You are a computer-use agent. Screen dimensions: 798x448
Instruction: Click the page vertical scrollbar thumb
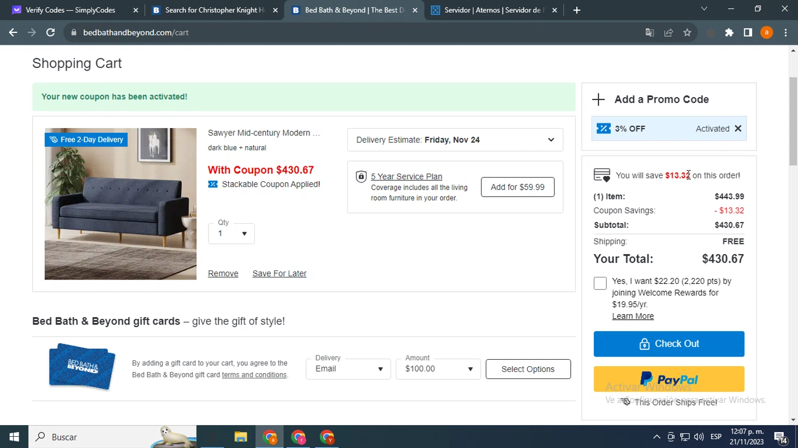point(793,121)
